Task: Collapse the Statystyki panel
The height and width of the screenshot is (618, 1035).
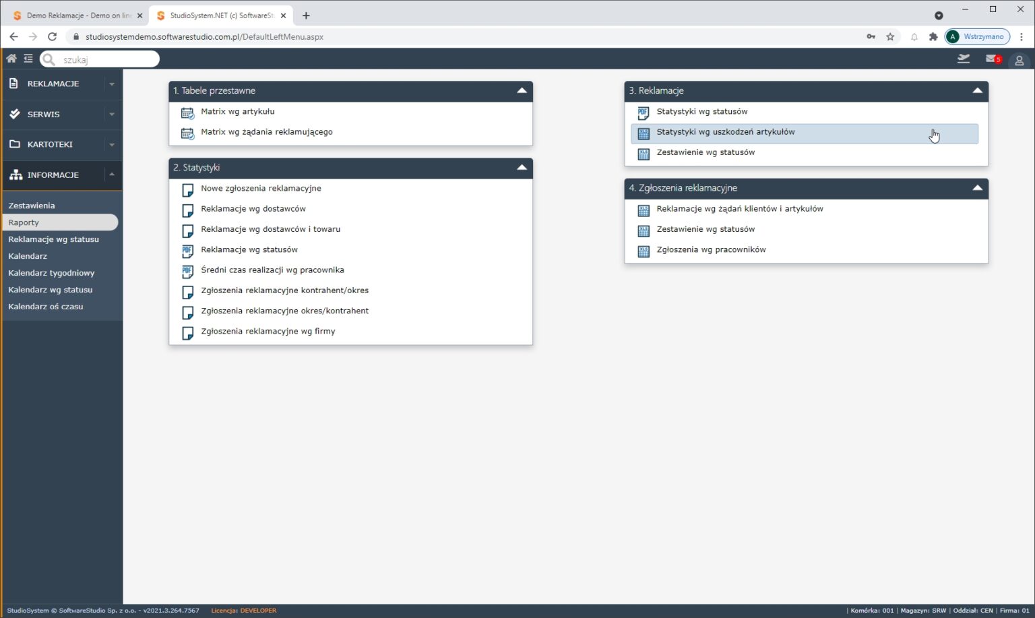Action: (522, 167)
